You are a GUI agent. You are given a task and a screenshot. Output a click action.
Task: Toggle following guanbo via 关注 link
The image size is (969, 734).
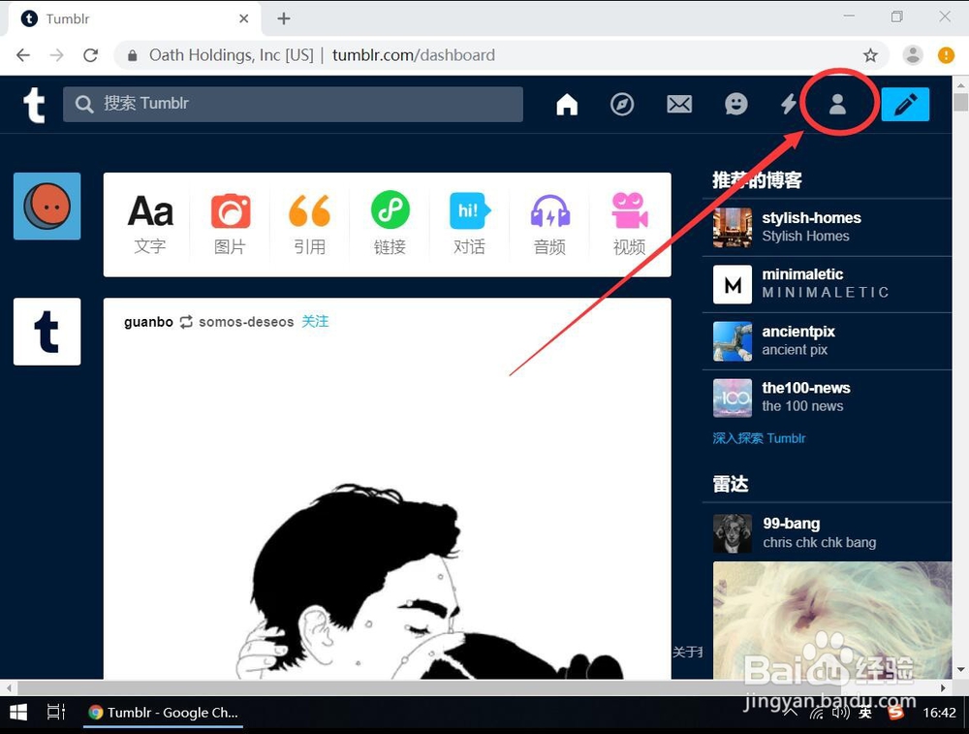315,321
